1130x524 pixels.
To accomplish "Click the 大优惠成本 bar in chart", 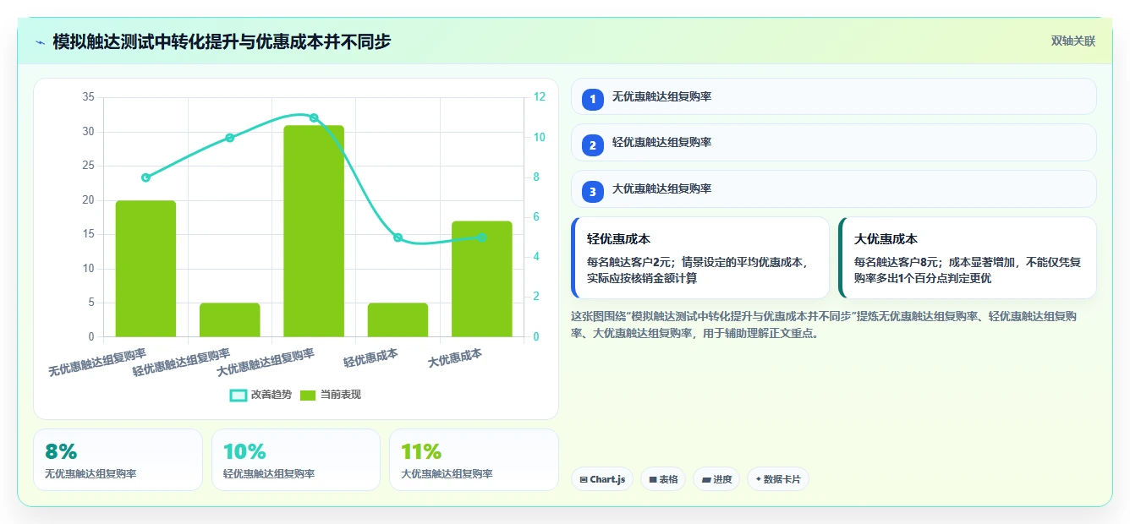I will tap(482, 279).
